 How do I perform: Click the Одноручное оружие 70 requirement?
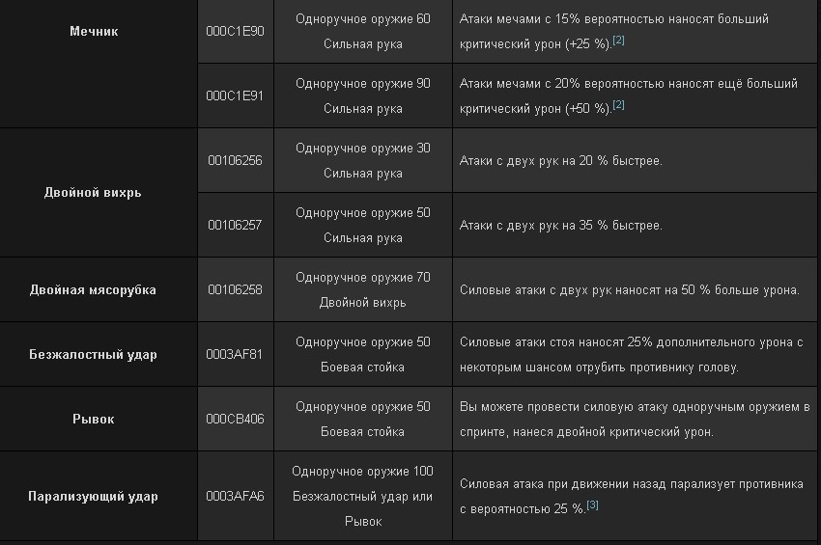coord(363,277)
